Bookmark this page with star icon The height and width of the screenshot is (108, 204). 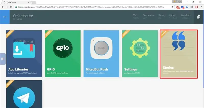[x=173, y=7]
